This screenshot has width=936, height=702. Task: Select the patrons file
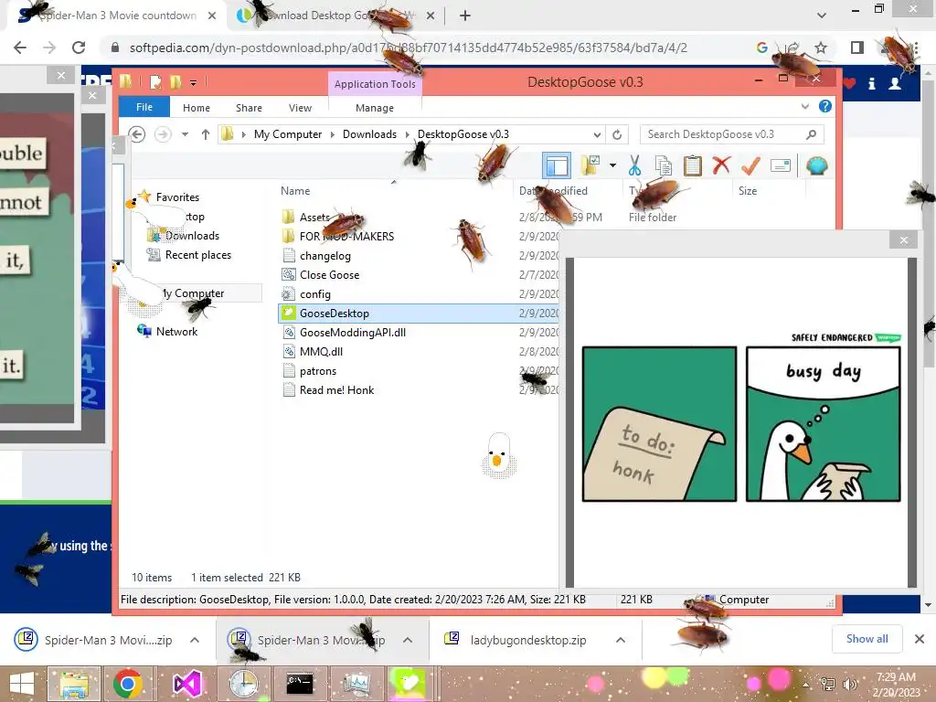tap(318, 371)
